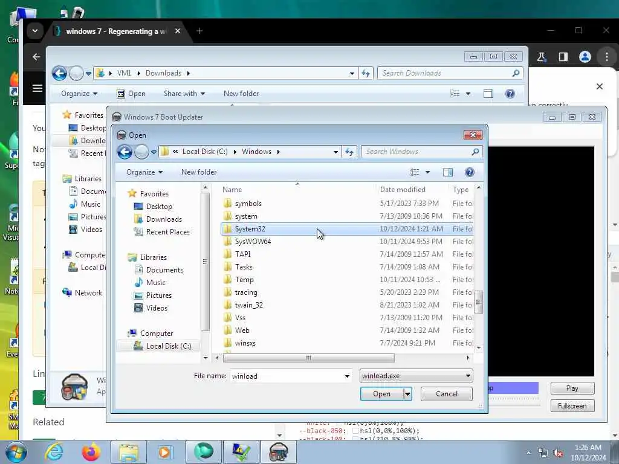Viewport: 619px width, 464px height.
Task: Open help in the Open dialog
Action: point(469,172)
